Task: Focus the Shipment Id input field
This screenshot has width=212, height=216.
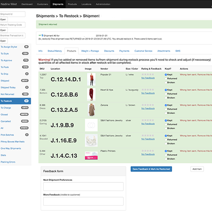Action: tap(12, 14)
